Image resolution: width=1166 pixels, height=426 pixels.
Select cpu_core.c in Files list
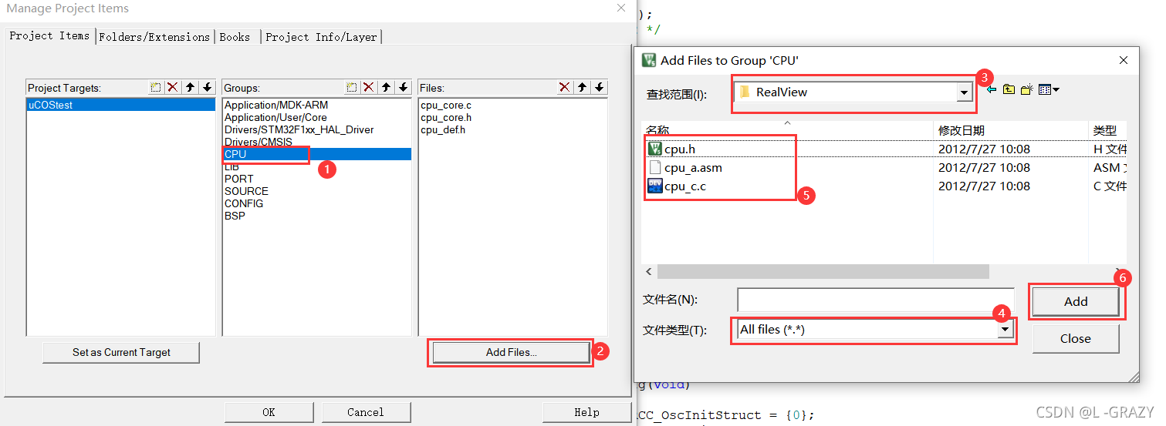pos(446,105)
